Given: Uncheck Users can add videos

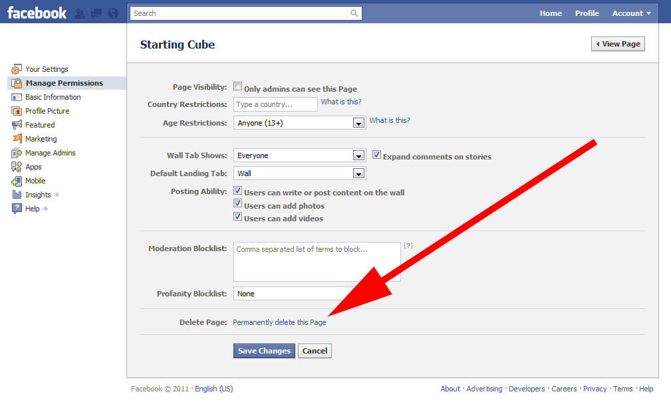Looking at the screenshot, I should point(238,217).
